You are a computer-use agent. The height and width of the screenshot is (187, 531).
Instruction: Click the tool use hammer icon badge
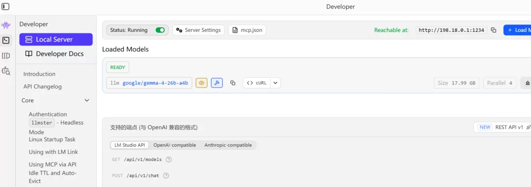(x=217, y=83)
